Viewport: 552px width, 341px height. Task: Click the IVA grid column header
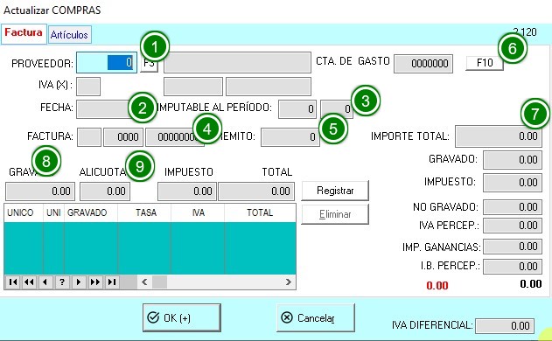point(198,212)
